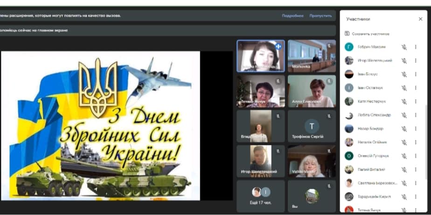Click the muted mic icon on Тетяна Янчук tile
This screenshot has width=431, height=215.
tap(278, 81)
